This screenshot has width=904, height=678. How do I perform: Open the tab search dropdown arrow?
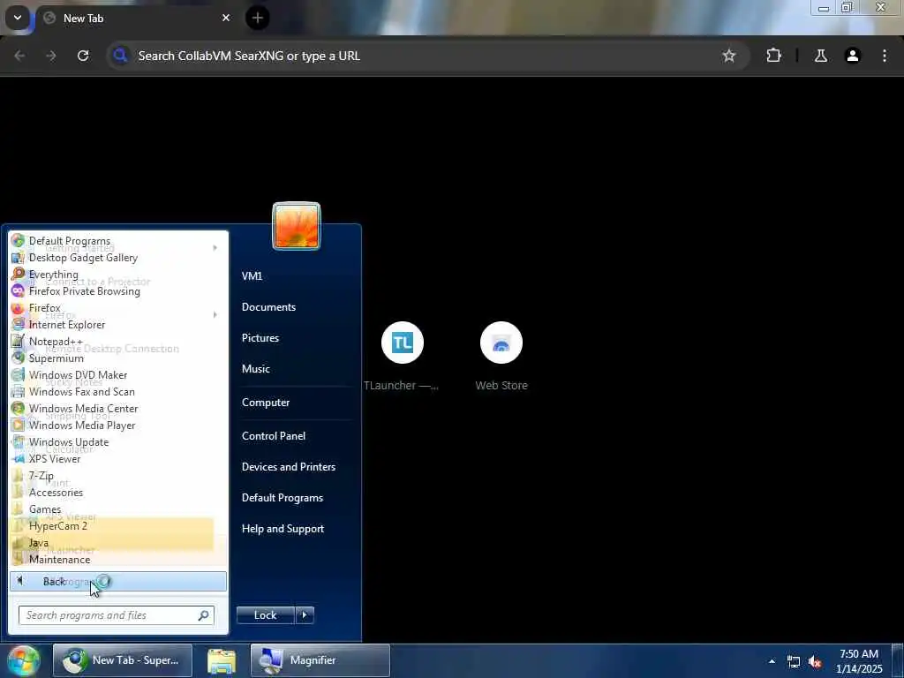click(18, 18)
